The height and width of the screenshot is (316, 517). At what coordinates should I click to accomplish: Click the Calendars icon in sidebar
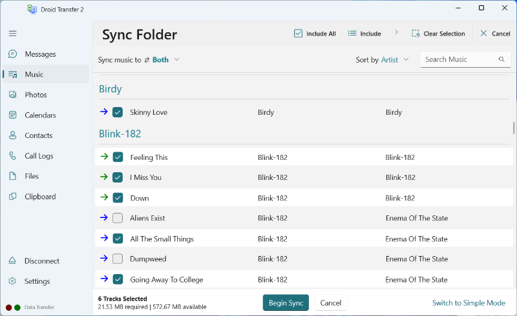tap(12, 115)
